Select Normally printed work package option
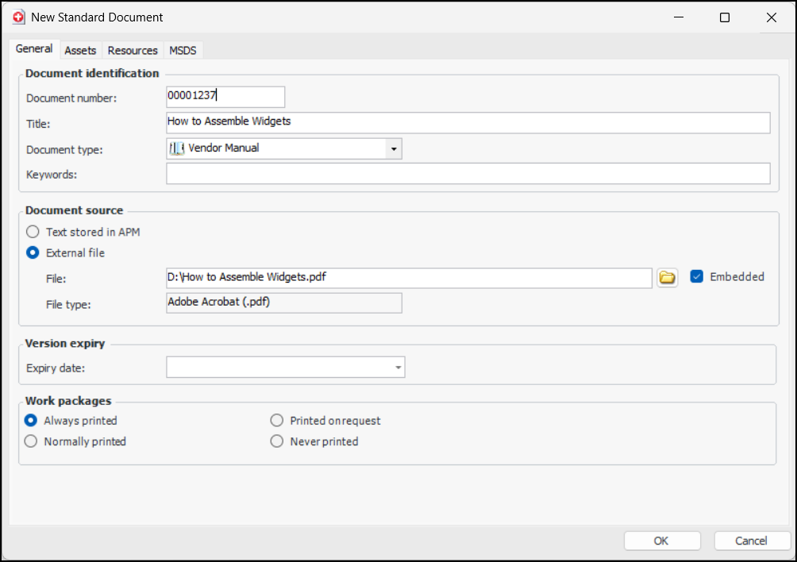This screenshot has height=562, width=797. tap(32, 441)
